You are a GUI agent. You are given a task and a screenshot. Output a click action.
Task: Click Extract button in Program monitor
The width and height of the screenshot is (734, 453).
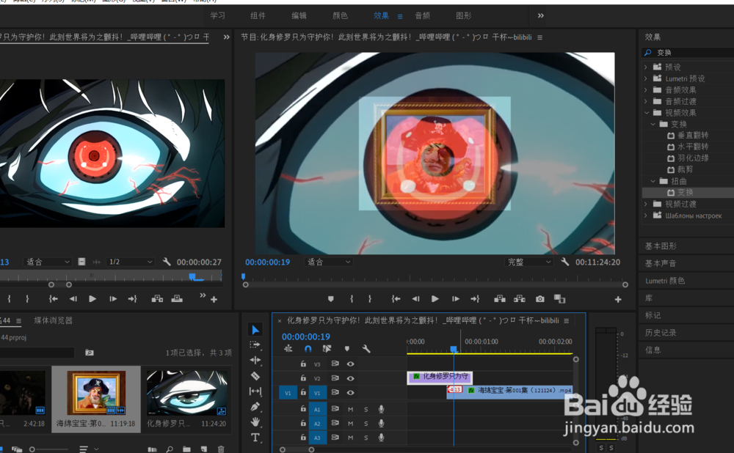[x=519, y=299]
